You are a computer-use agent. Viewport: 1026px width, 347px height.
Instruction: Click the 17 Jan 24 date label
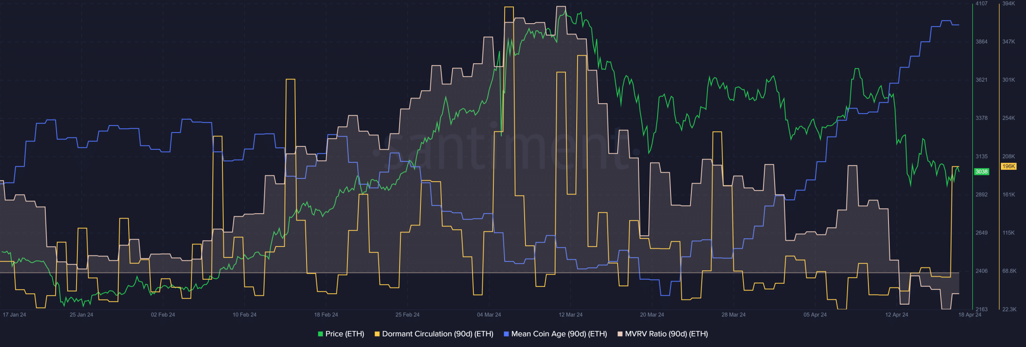tap(14, 315)
